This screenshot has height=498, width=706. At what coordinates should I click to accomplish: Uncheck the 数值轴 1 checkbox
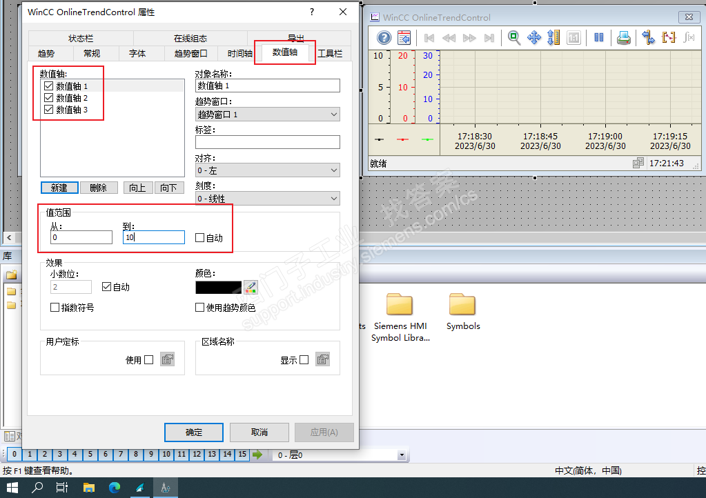48,86
